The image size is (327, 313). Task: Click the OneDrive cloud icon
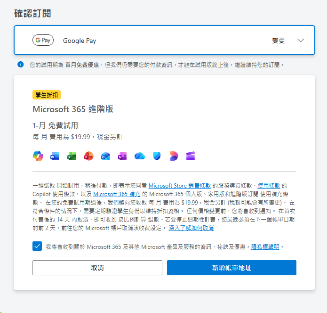pyautogui.click(x=140, y=156)
